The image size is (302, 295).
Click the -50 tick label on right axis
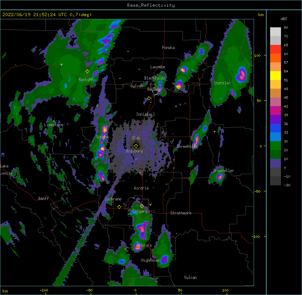pyautogui.click(x=257, y=191)
